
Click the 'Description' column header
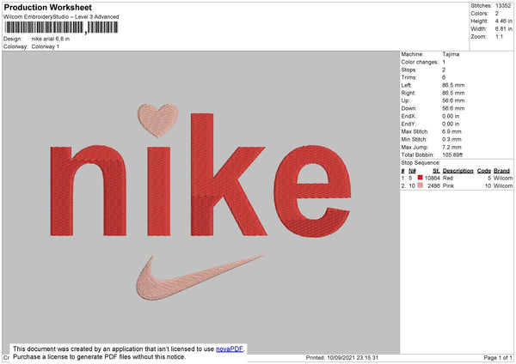458,171
